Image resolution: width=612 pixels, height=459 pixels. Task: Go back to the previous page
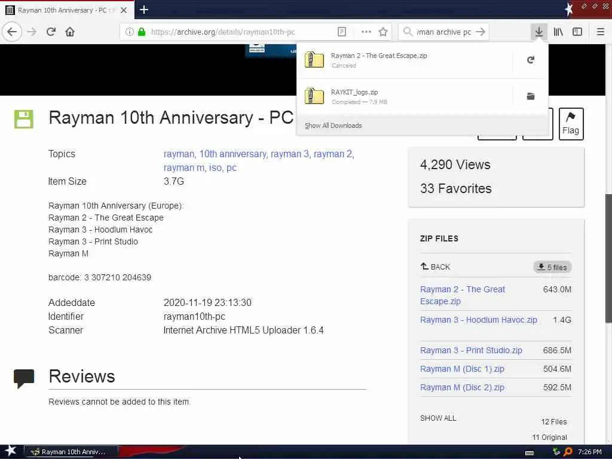pos(12,32)
